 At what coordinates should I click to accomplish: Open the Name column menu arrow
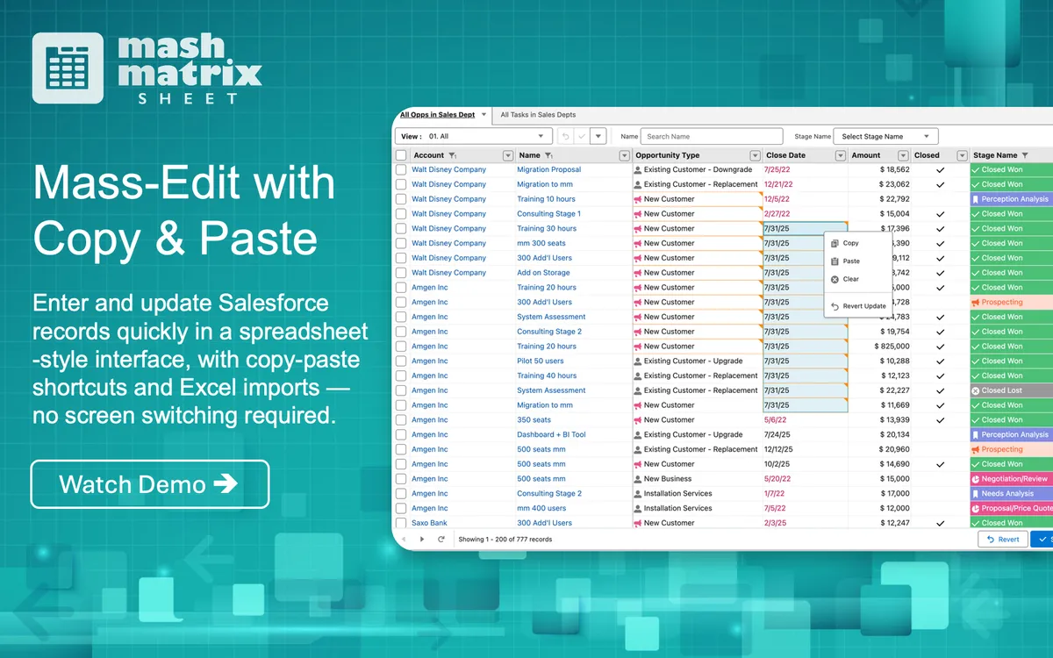[x=624, y=155]
